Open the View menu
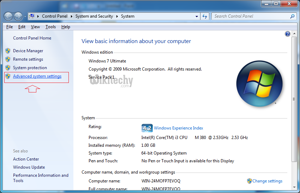This screenshot has width=300, height=193. [x=35, y=27]
